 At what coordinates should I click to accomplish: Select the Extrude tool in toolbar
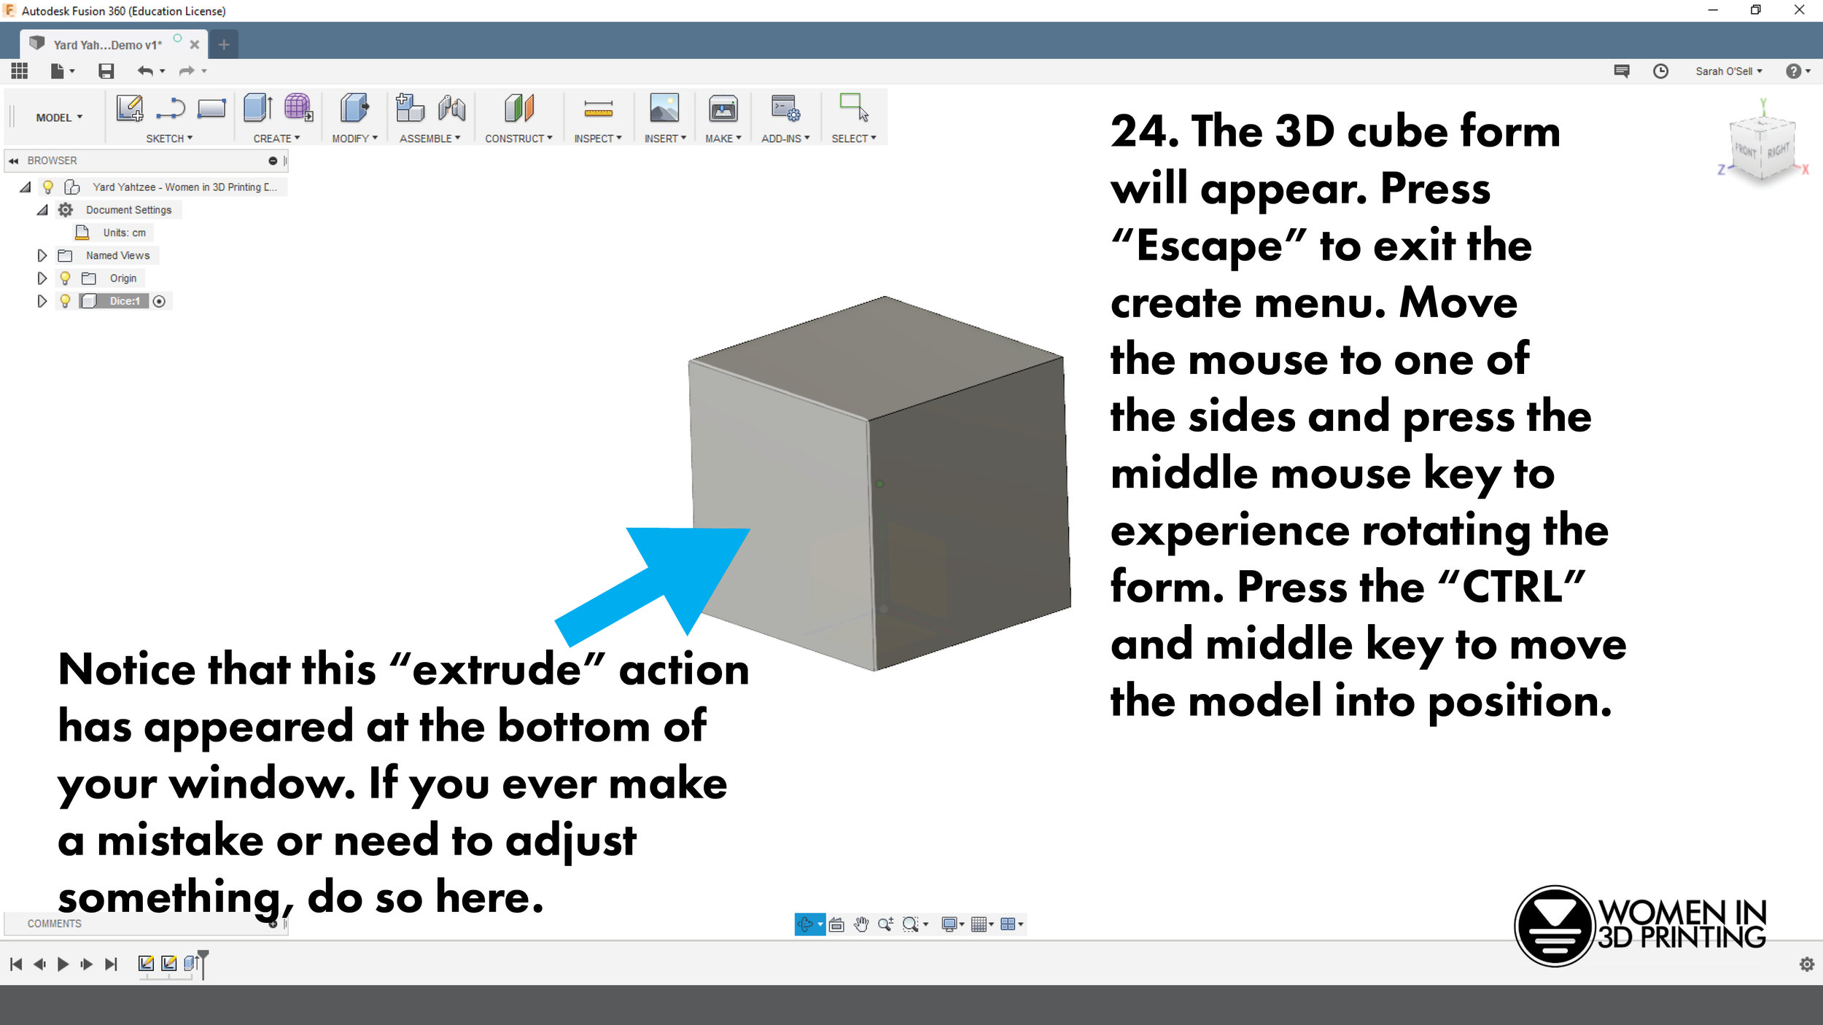[x=258, y=108]
